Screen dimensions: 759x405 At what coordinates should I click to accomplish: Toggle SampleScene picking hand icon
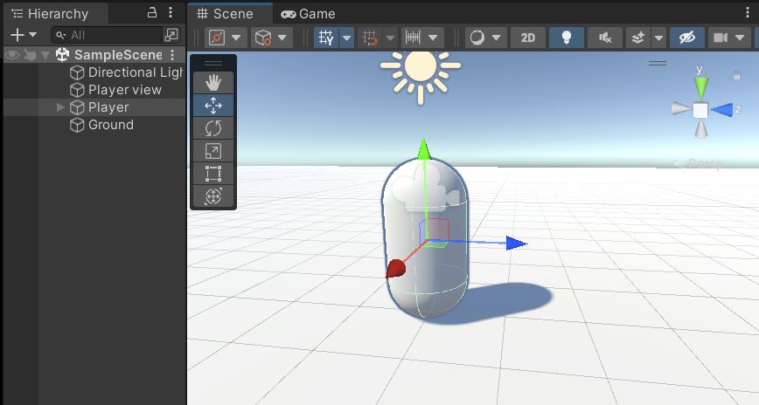[x=30, y=55]
